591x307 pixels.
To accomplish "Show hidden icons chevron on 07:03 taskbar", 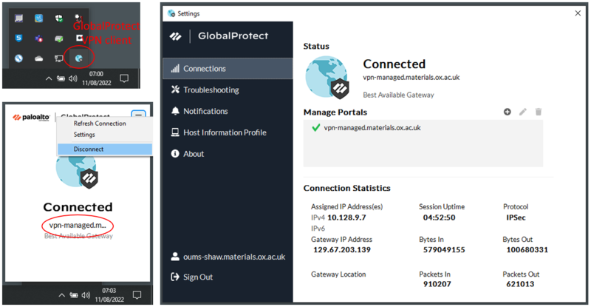I will coord(61,295).
